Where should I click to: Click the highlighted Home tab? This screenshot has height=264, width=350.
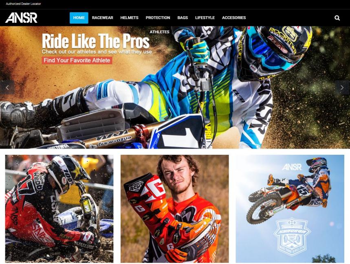79,18
